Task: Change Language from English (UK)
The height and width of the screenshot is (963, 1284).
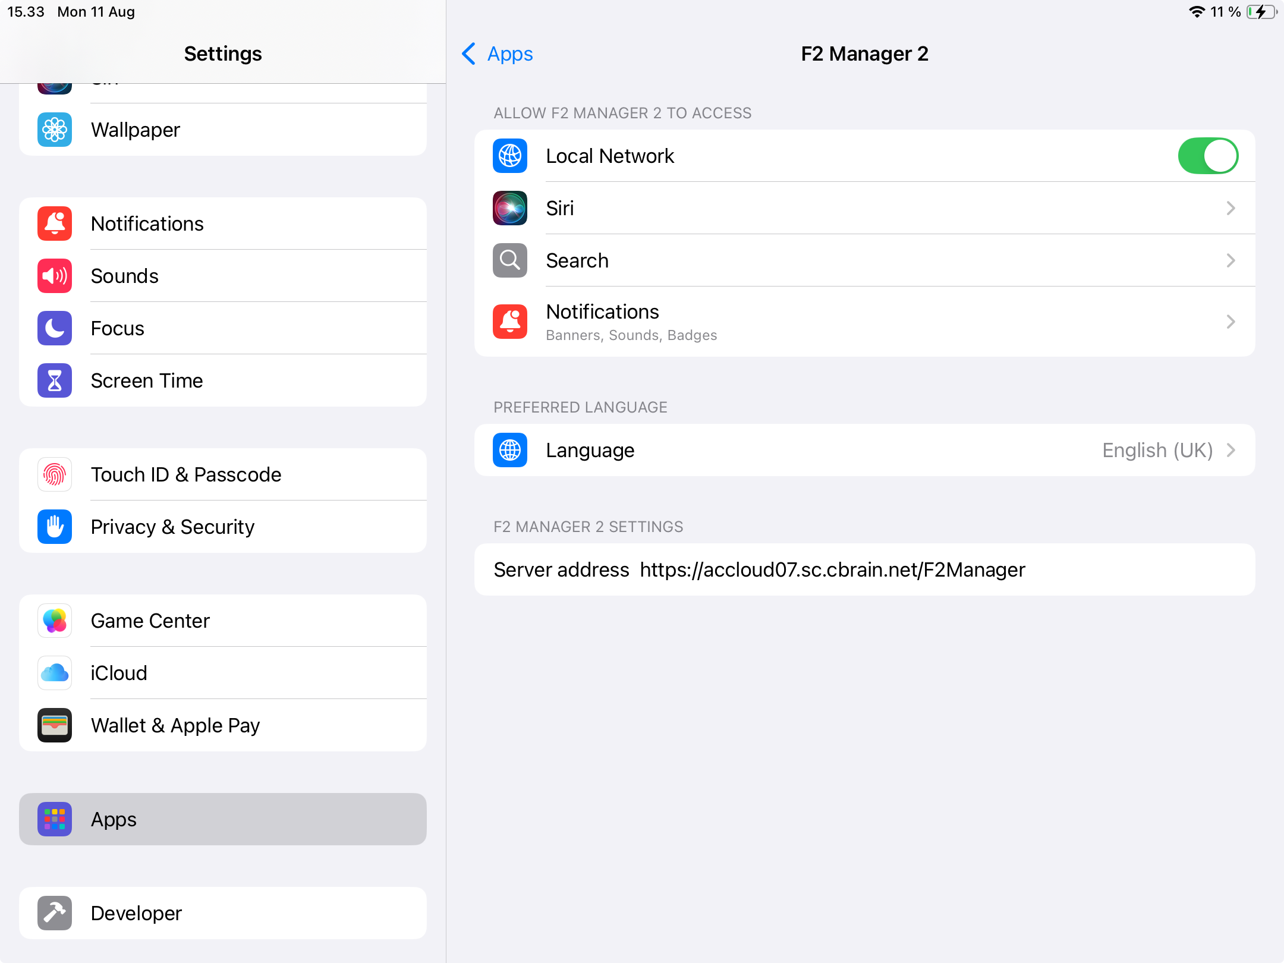Action: [1157, 450]
